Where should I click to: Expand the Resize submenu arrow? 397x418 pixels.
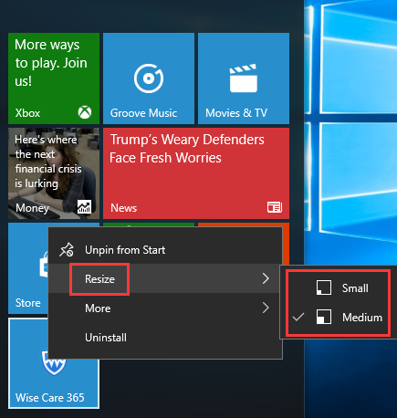tap(266, 278)
